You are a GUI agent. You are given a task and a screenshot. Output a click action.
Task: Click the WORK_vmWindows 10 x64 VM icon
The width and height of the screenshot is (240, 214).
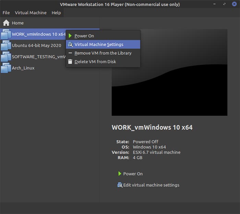(x=6, y=34)
